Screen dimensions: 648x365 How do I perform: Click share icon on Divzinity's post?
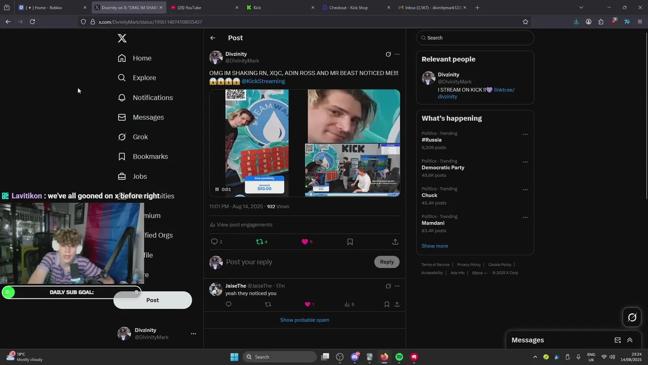coord(395,242)
